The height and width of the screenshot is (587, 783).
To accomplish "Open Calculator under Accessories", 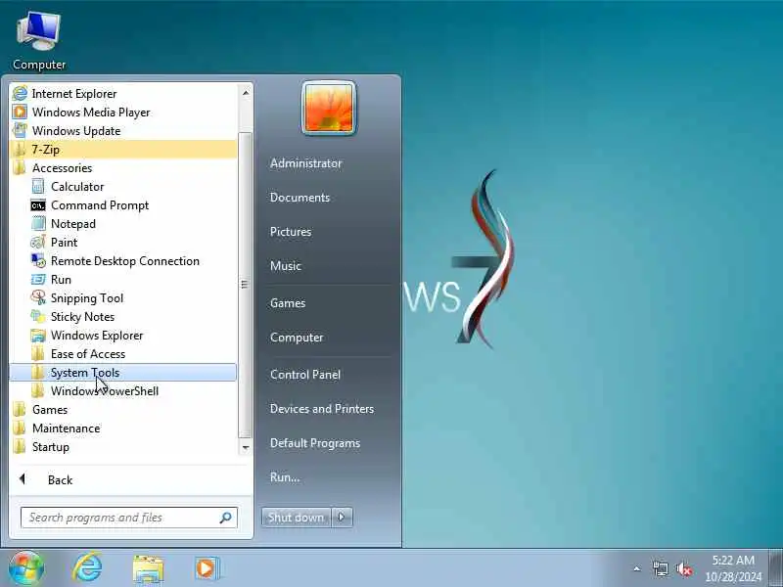I will click(x=123, y=187).
